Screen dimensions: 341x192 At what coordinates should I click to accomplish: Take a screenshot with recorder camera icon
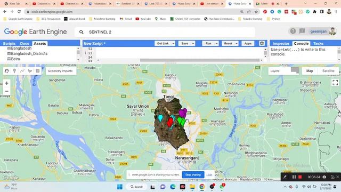coord(324,177)
